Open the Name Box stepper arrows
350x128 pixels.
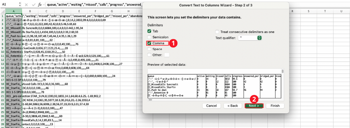(x=20, y=4)
